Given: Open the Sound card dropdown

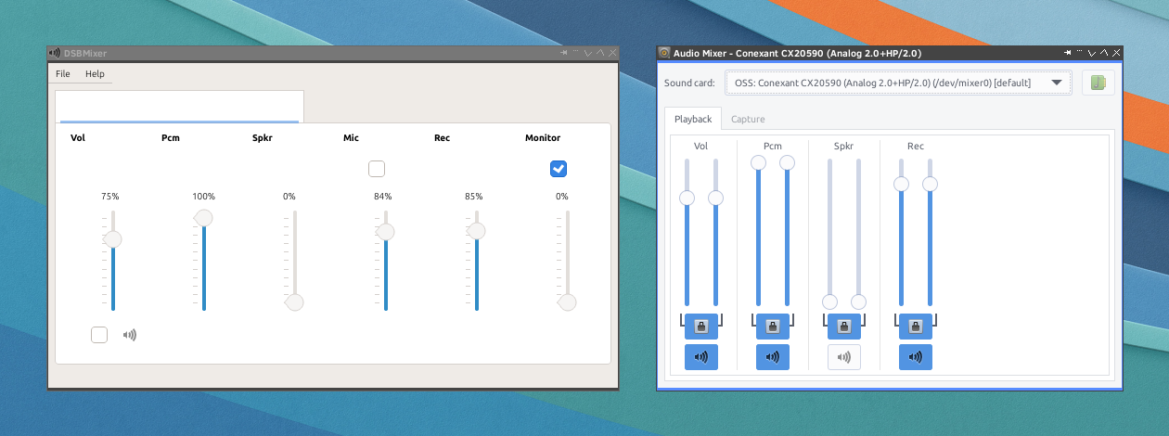Looking at the screenshot, I should click(897, 83).
